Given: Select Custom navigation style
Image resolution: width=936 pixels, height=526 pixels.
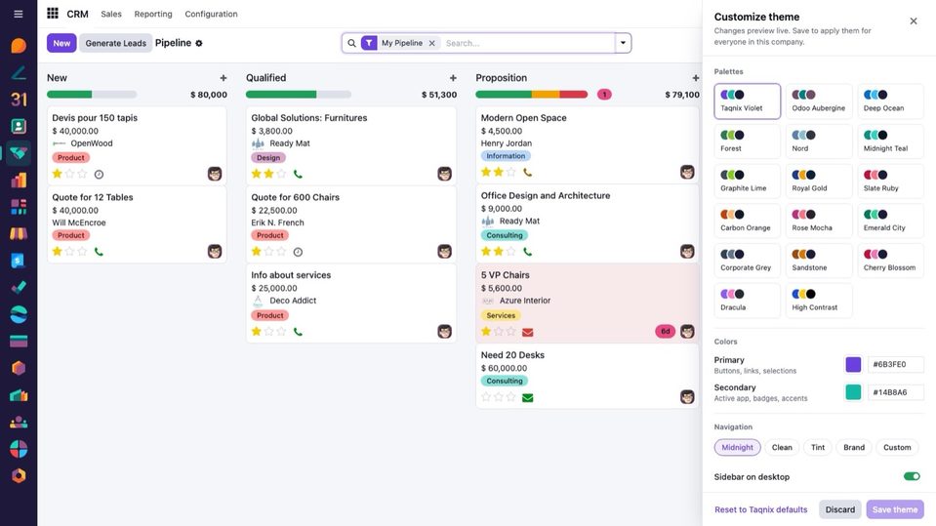Looking at the screenshot, I should click(x=897, y=447).
